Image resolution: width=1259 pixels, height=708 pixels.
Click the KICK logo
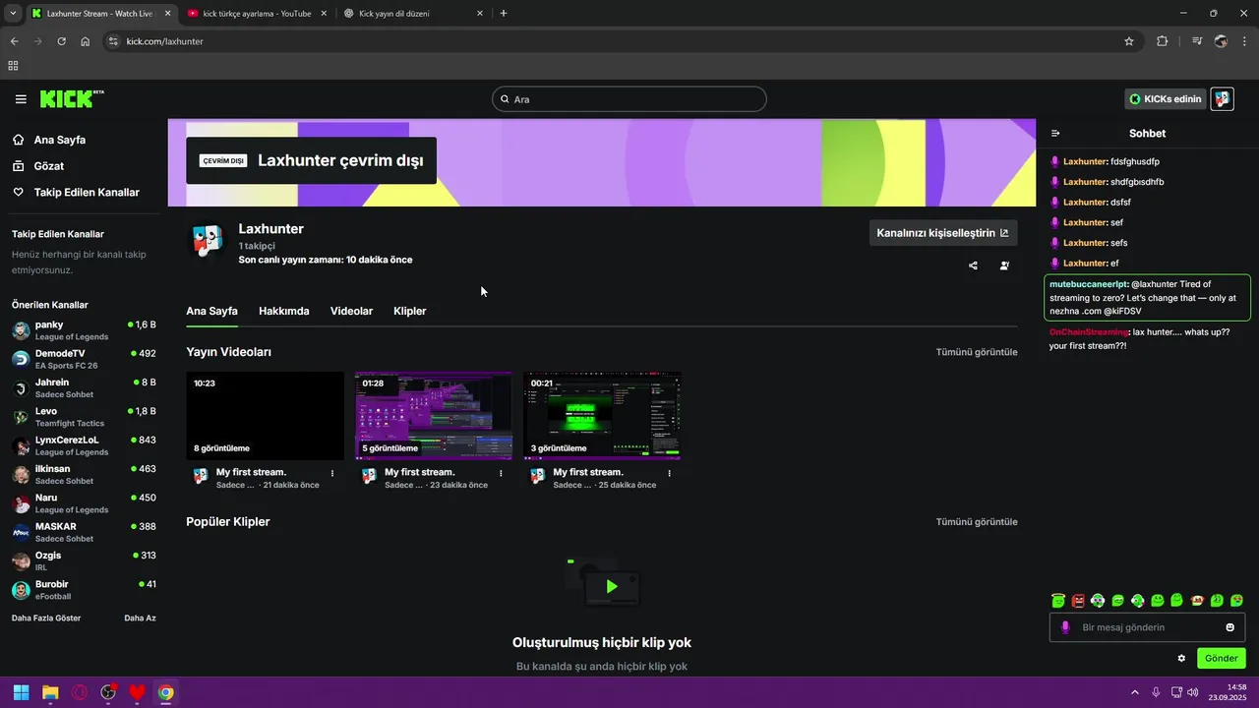pos(72,98)
